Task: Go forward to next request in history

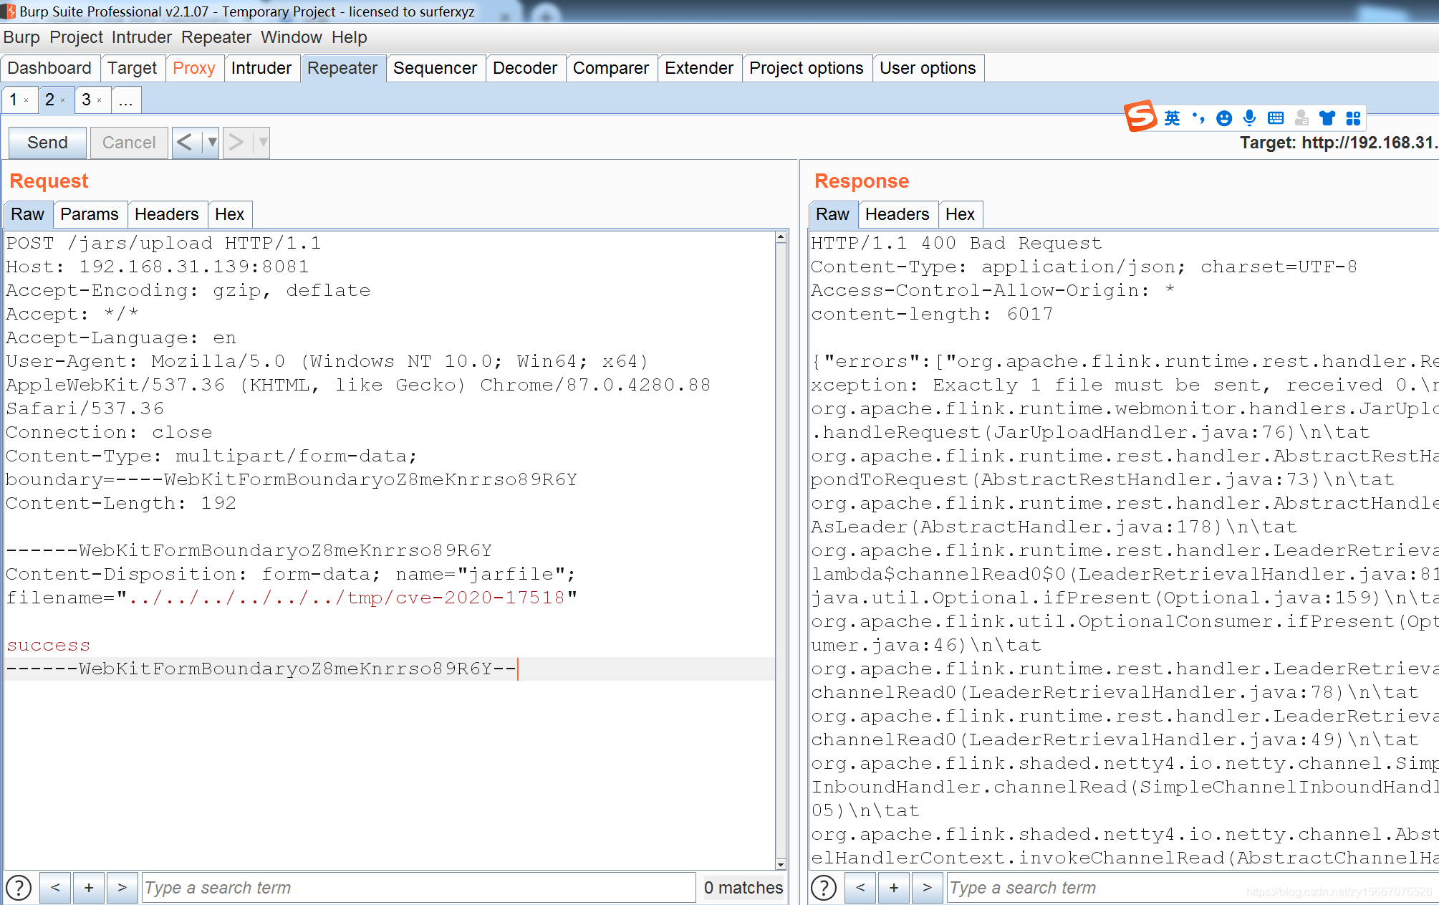Action: (x=236, y=143)
